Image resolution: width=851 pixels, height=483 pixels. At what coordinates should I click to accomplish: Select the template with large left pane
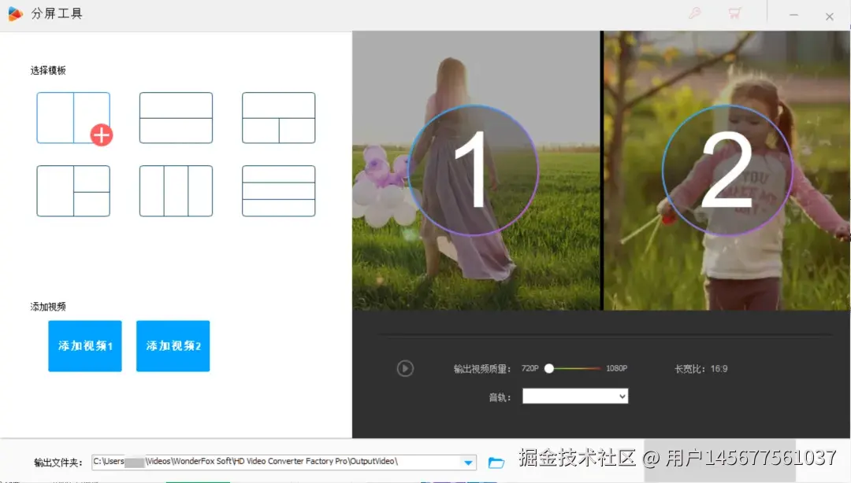(73, 190)
